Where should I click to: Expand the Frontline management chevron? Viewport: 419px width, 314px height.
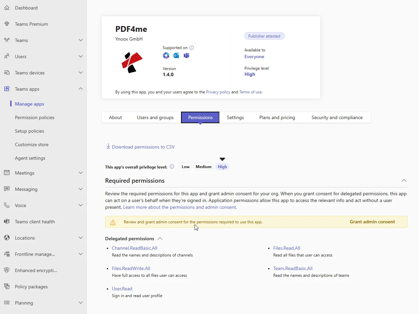[x=81, y=254]
